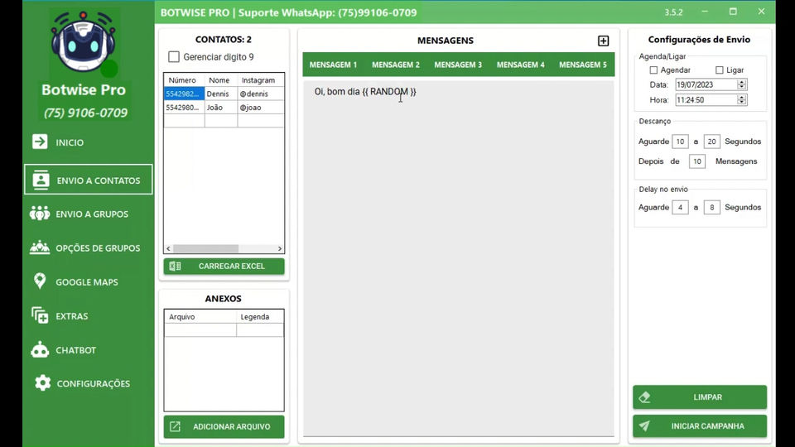This screenshot has width=795, height=447.
Task: Click the Opções de Grupos icon
Action: (x=40, y=248)
